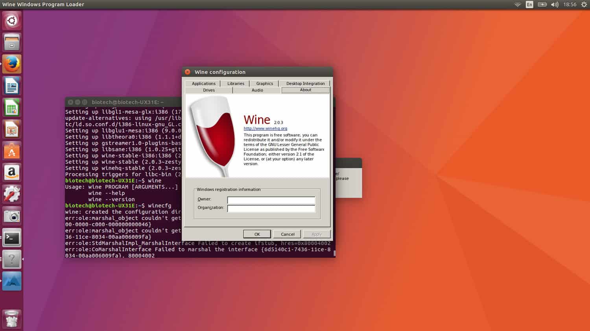
Task: Open the system power gear menu
Action: 584,5
